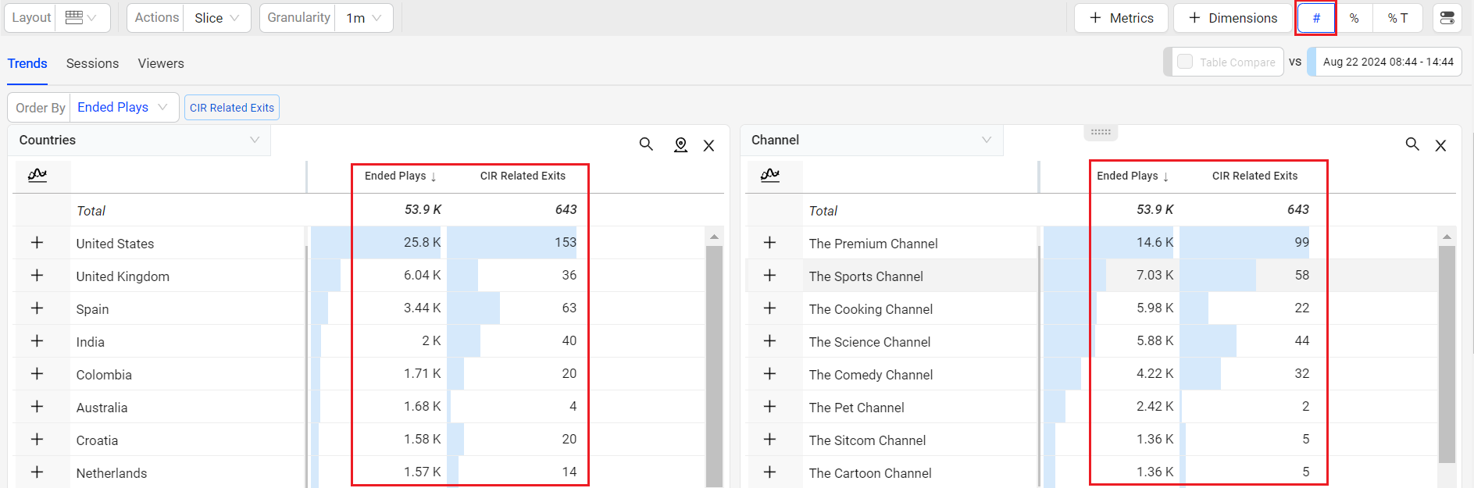
Task: Sort Countries table by Ended Plays
Action: [401, 176]
